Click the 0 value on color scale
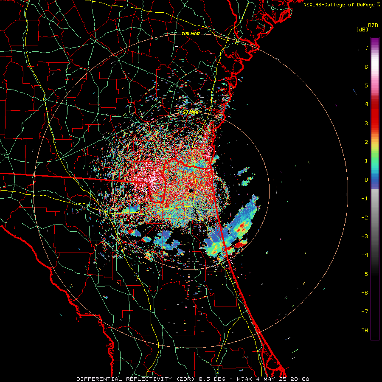This screenshot has height=382, width=382. (x=366, y=180)
